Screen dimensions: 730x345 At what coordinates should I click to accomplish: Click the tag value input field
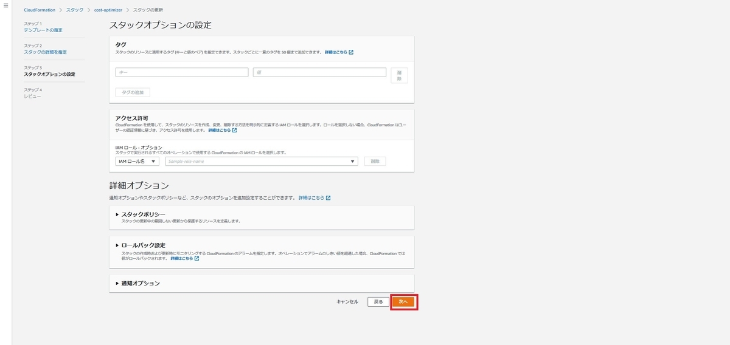coord(319,72)
